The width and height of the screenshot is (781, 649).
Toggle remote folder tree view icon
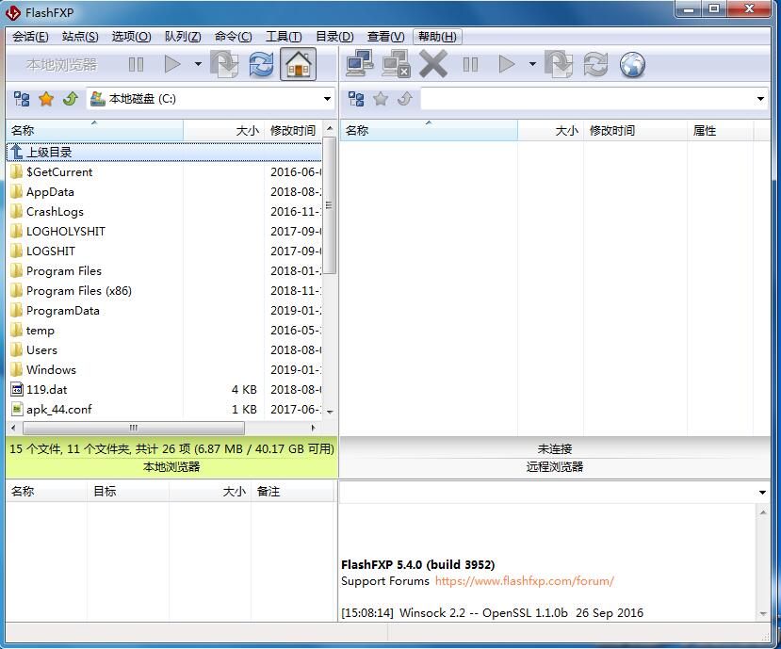pyautogui.click(x=355, y=99)
